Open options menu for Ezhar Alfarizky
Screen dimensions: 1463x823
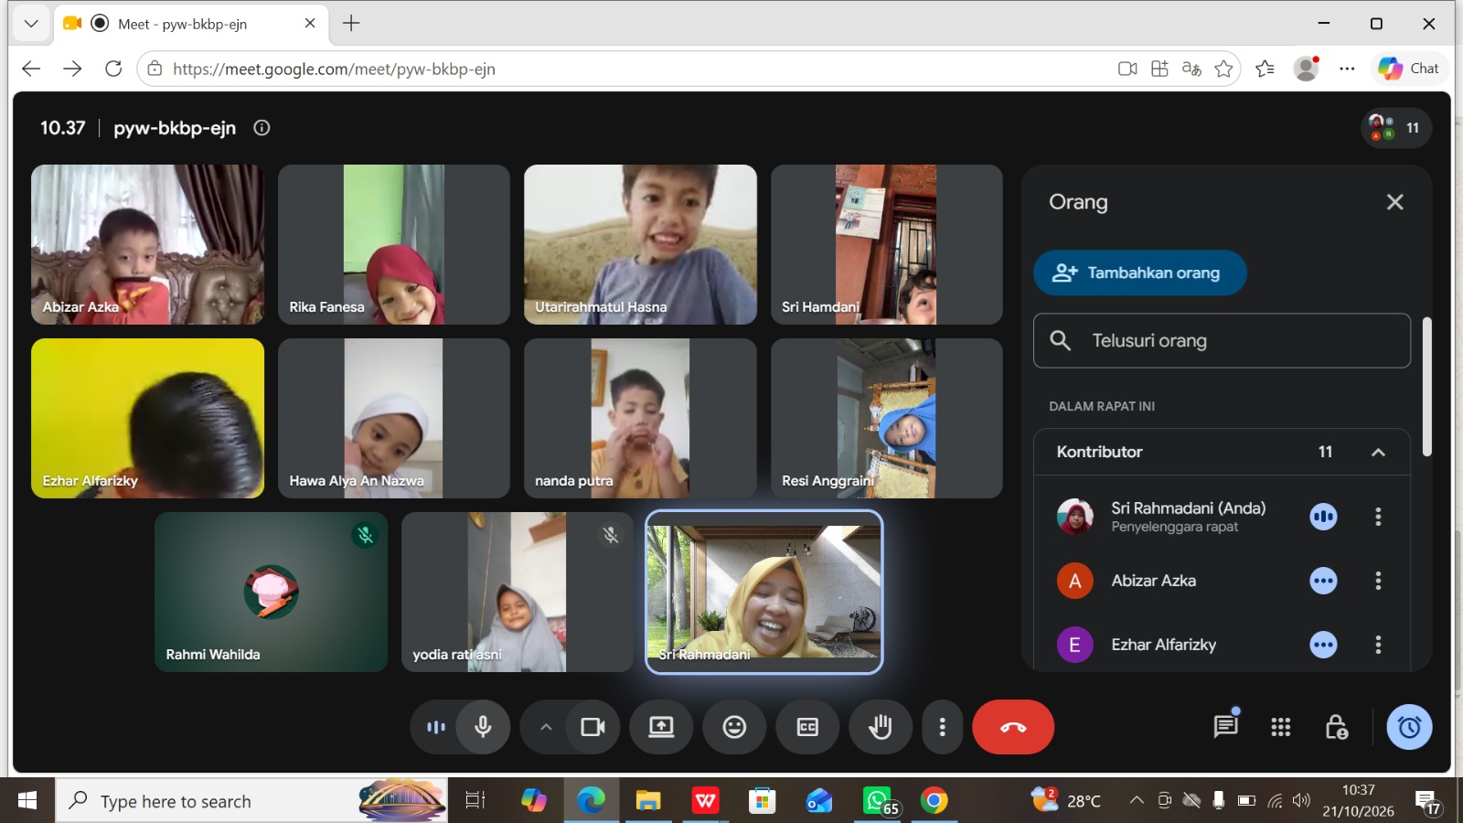1378,645
